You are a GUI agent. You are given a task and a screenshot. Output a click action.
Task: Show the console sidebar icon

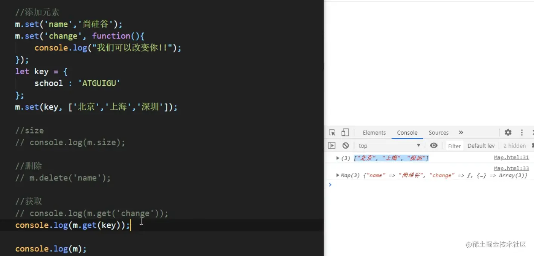click(331, 146)
